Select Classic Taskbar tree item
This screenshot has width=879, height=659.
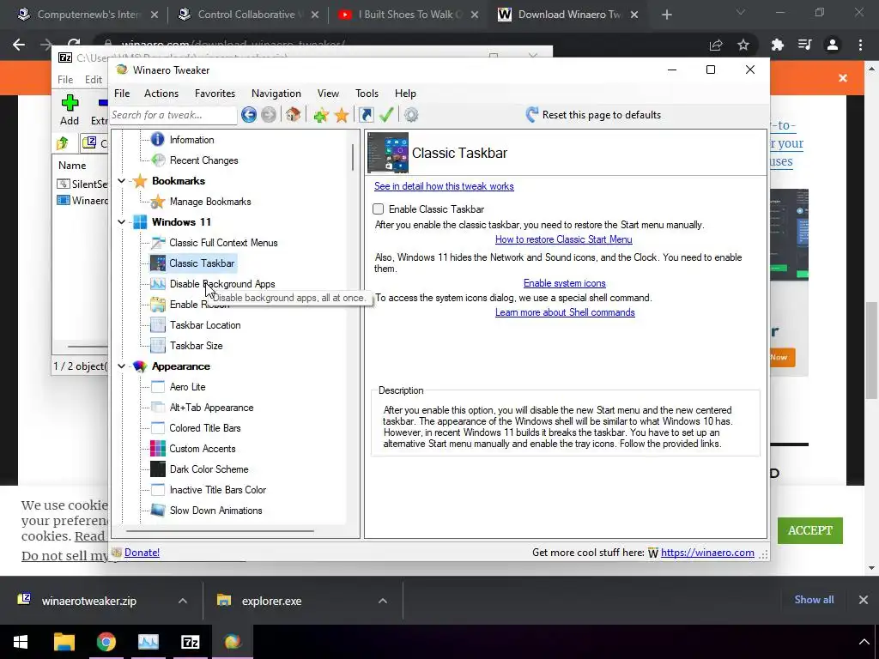pyautogui.click(x=202, y=263)
